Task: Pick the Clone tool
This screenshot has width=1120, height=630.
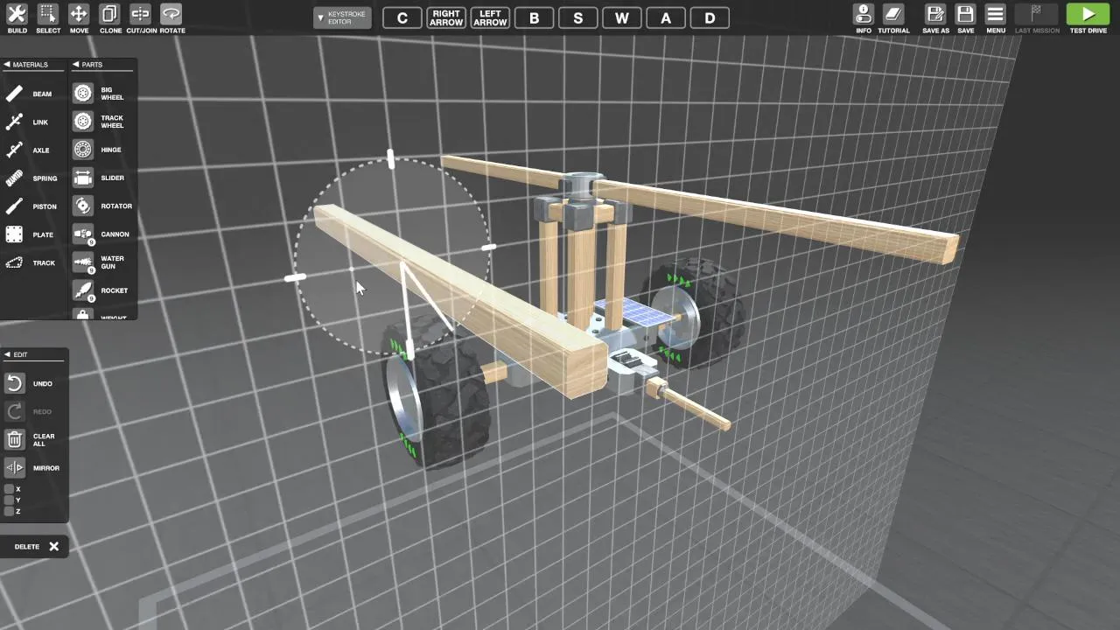Action: coord(110,18)
